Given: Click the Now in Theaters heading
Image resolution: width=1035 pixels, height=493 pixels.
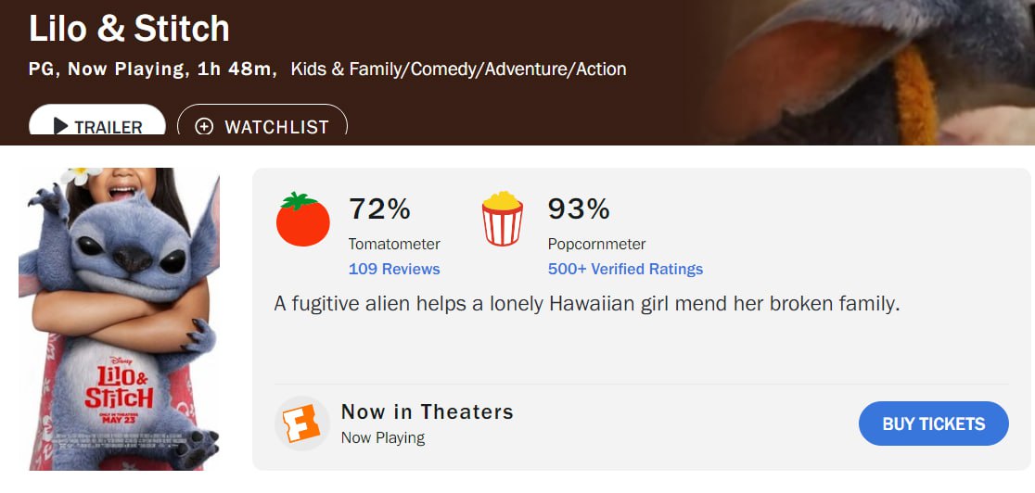Looking at the screenshot, I should 427,411.
